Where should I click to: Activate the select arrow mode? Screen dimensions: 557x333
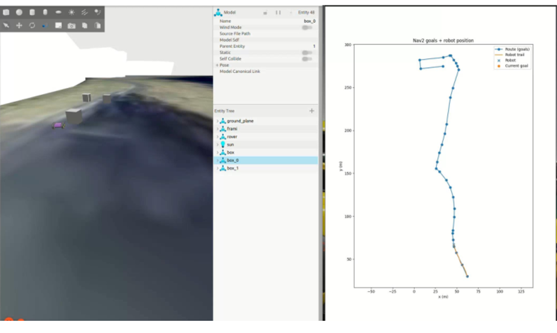[x=6, y=25]
